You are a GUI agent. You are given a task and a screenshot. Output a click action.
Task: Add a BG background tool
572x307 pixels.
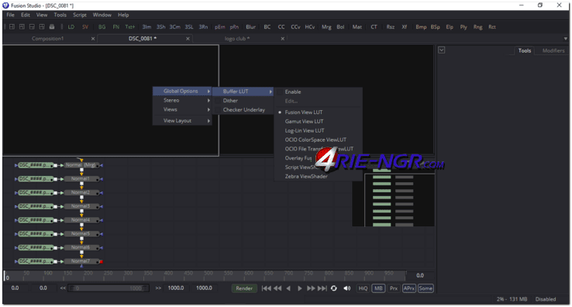[x=102, y=27]
